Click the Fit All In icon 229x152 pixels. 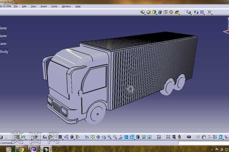click(x=93, y=137)
